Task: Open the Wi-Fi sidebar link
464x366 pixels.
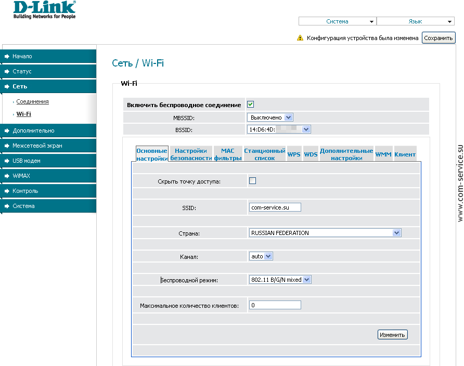Action: click(x=24, y=114)
